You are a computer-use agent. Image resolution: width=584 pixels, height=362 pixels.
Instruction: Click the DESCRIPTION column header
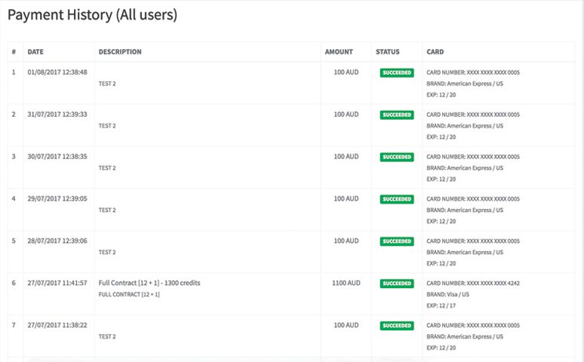[x=120, y=52]
